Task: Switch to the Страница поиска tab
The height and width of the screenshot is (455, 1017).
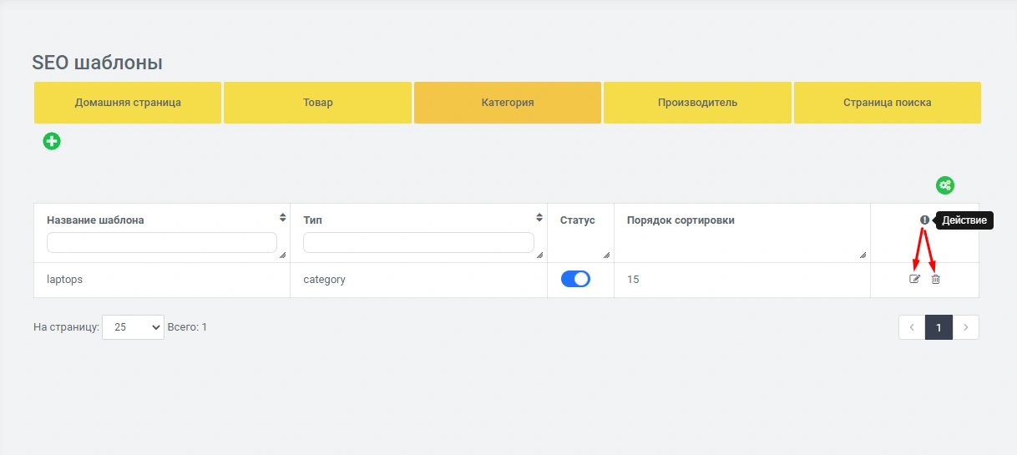Action: [887, 103]
